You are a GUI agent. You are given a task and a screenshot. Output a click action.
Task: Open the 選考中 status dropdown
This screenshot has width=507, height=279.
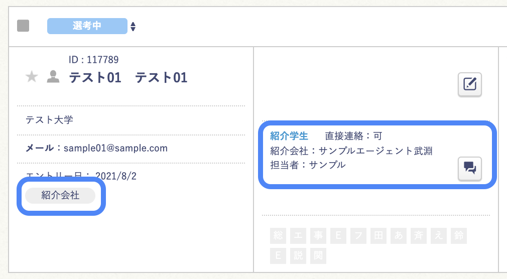pos(87,26)
